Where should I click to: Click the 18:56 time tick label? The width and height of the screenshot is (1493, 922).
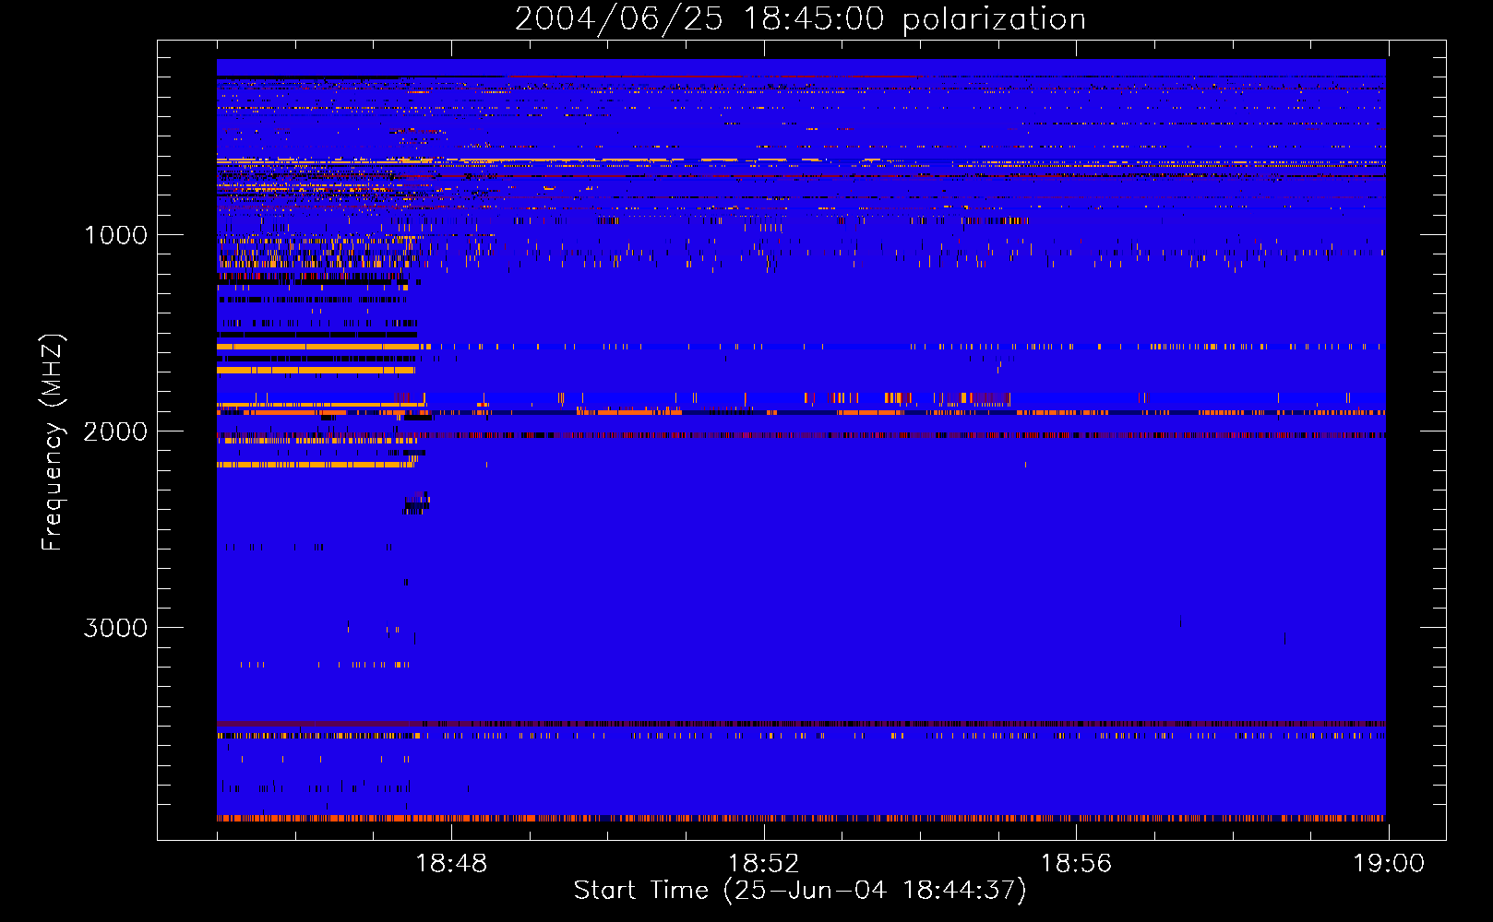pyautogui.click(x=1076, y=864)
